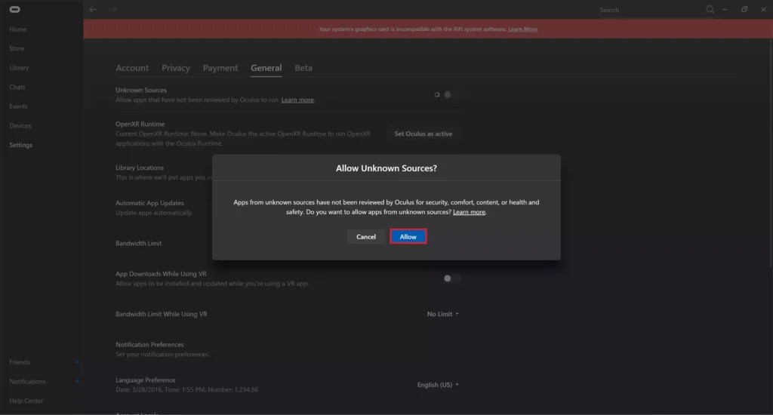Click the Allow Unknown Sources? dialog title
The image size is (773, 415).
(386, 168)
